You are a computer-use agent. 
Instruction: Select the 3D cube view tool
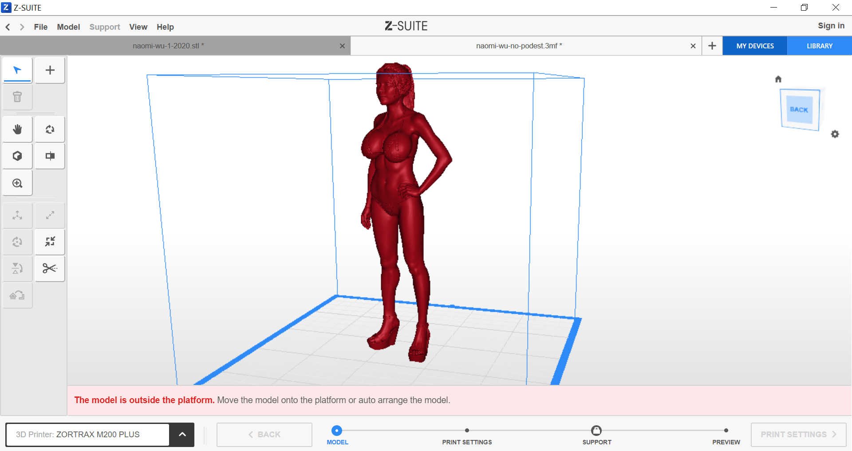tap(17, 156)
